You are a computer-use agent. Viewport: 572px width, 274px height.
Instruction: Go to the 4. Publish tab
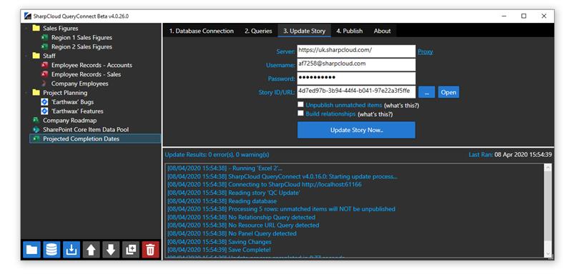[x=350, y=31]
